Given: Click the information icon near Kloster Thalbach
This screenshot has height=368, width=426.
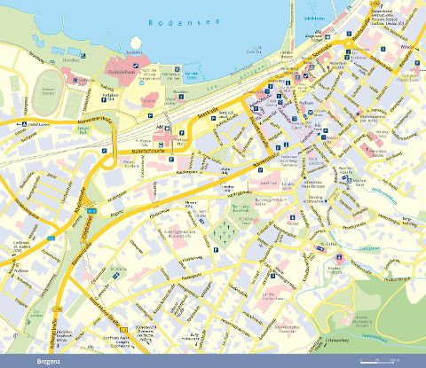Looking at the screenshot, I should pos(339,256).
